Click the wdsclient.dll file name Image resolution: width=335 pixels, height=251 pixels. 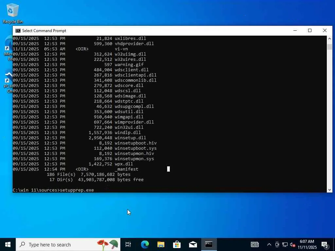(132, 70)
